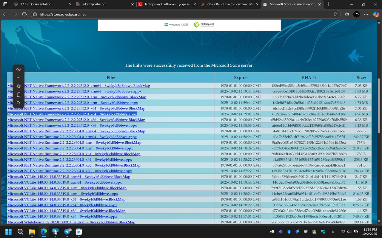Open more options in floating toolbar
The image size is (382, 238).
pyautogui.click(x=19, y=78)
